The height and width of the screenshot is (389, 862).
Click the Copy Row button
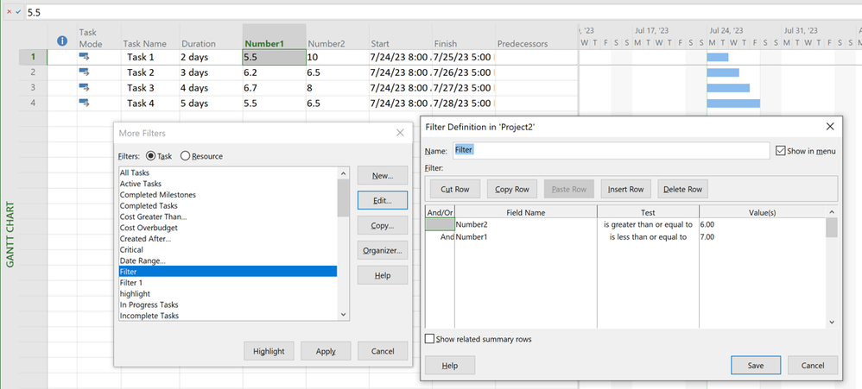[512, 189]
